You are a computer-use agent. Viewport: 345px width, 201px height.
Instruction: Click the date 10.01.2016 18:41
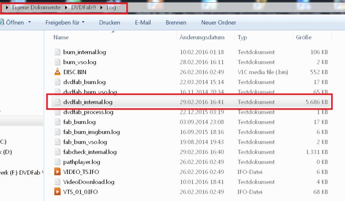[202, 182]
